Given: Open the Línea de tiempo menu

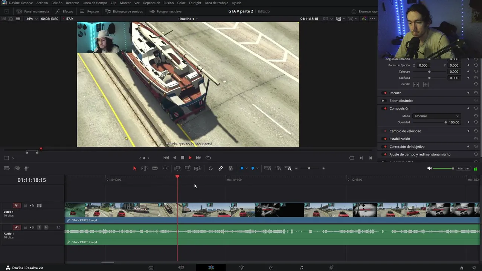Looking at the screenshot, I should point(95,3).
